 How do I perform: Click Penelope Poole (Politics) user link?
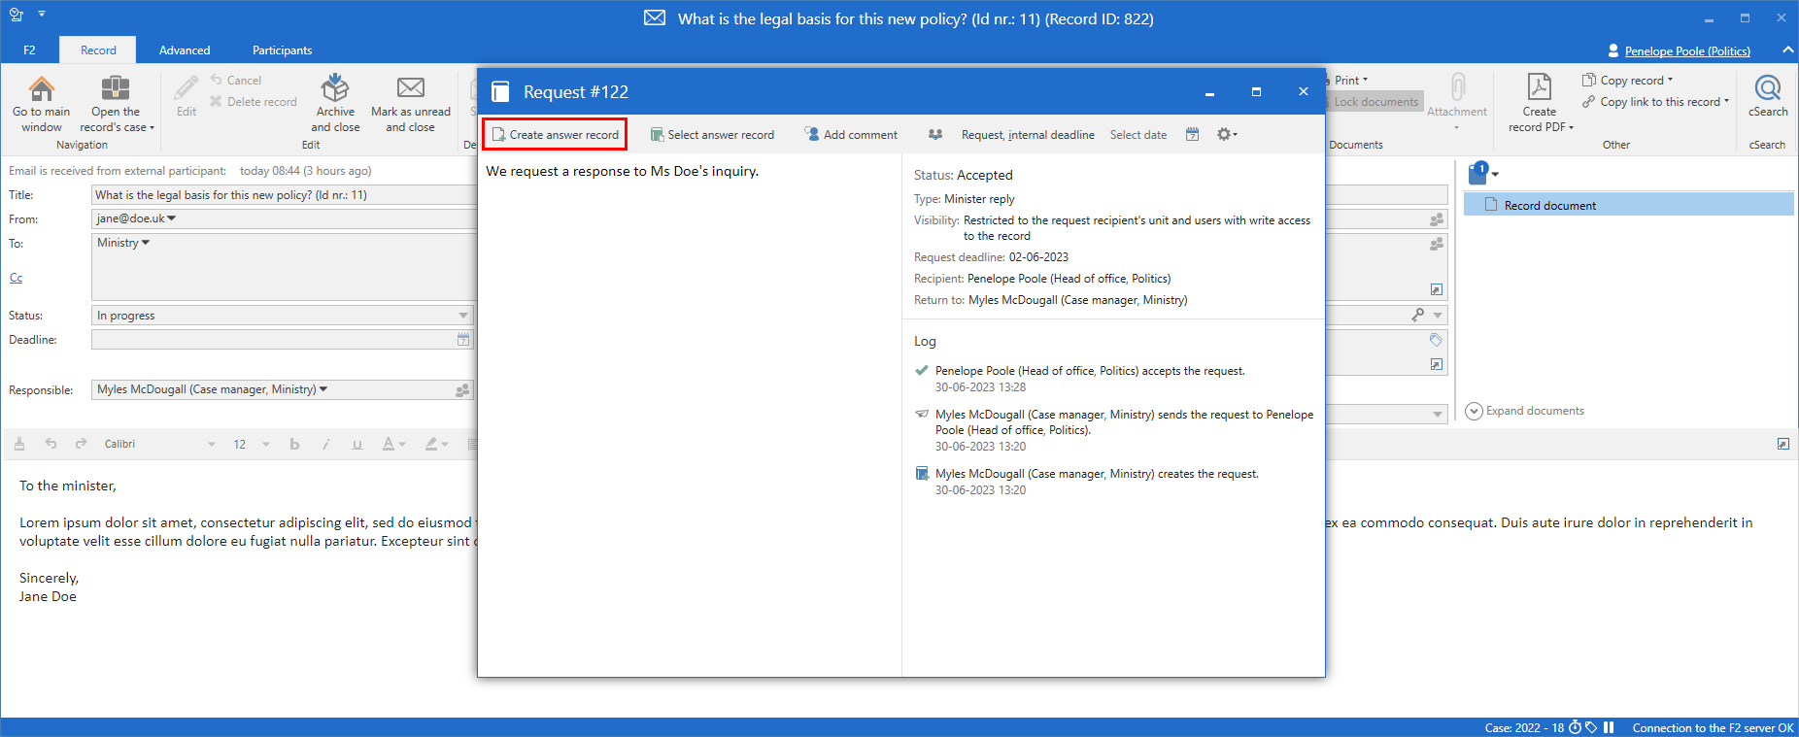[1686, 51]
